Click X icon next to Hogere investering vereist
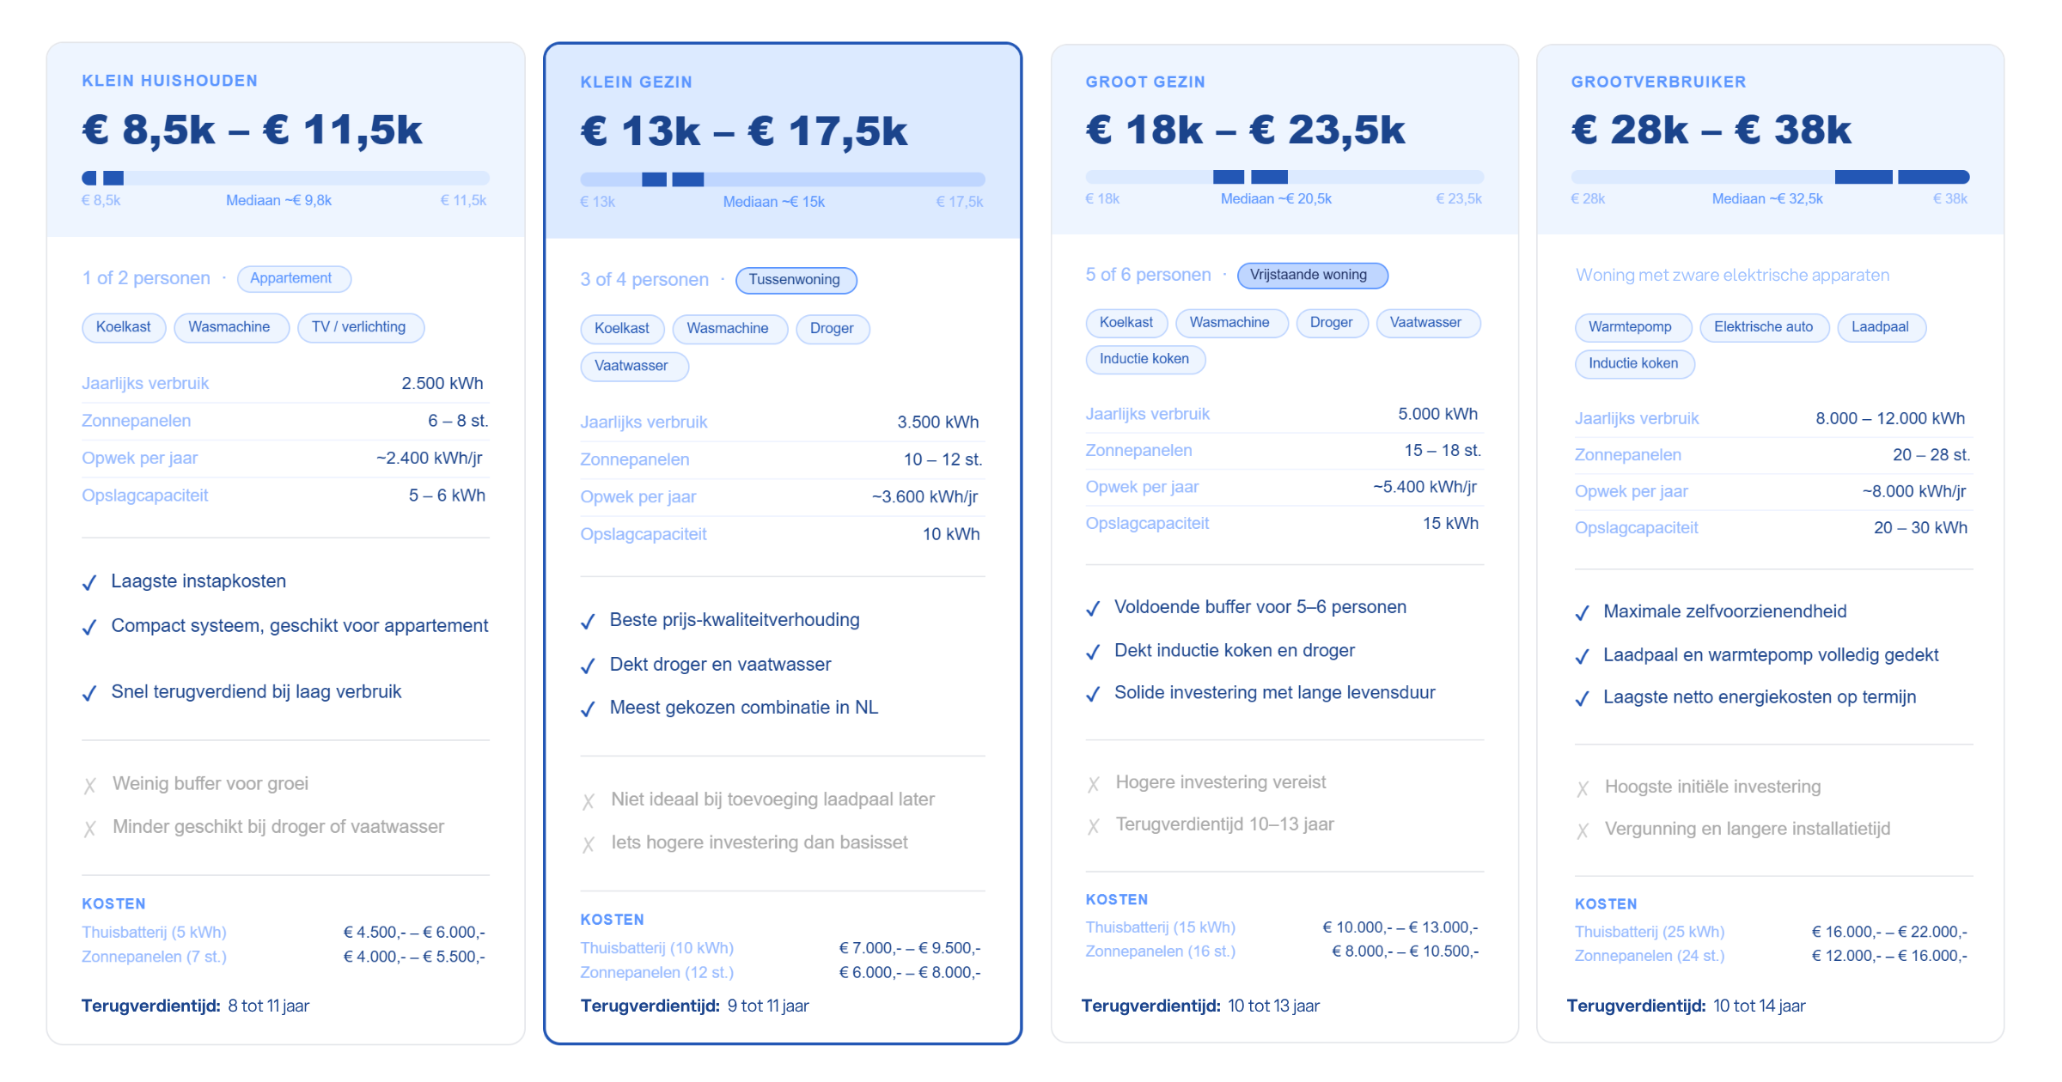This screenshot has height=1082, width=2062. [x=1093, y=784]
